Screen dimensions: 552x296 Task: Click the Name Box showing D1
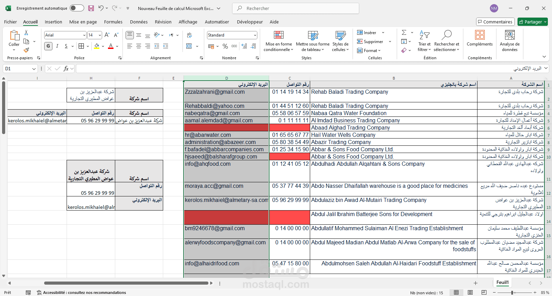coord(20,69)
